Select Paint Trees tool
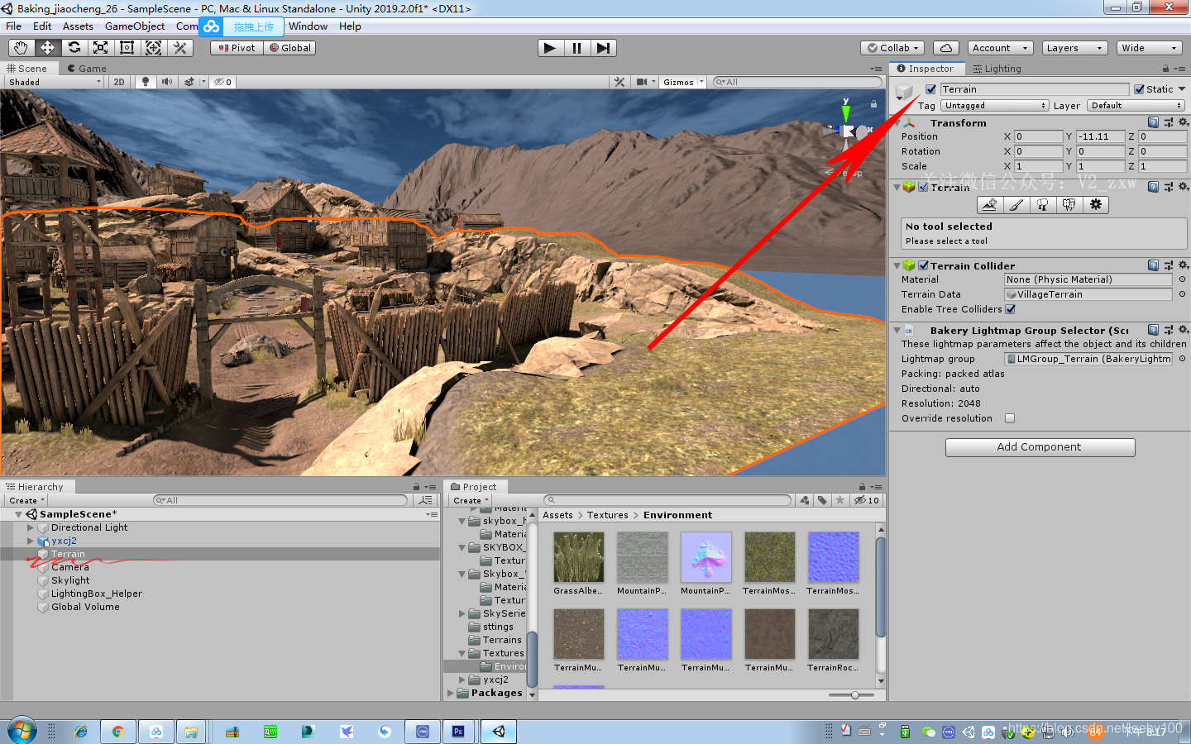The width and height of the screenshot is (1191, 744). pos(1042,205)
